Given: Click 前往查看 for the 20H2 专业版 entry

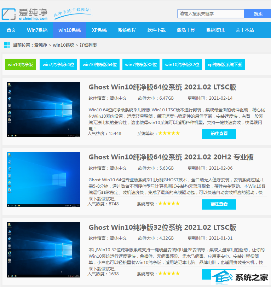Looking at the screenshot, I should click(219, 204).
